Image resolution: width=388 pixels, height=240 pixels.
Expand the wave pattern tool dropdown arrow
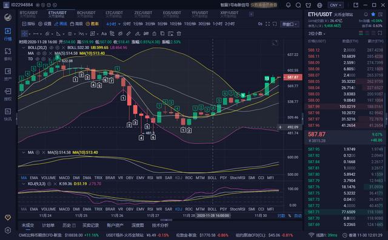coord(86,34)
